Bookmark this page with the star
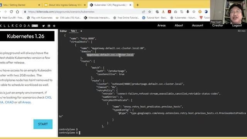The height and width of the screenshot is (139, 247). point(149,12)
